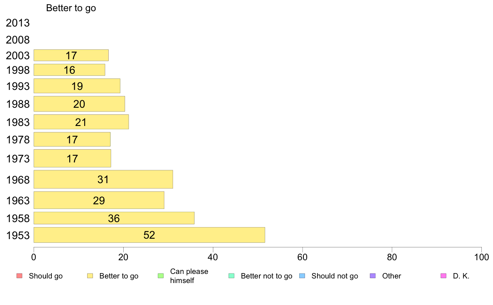Click the 1988 bar showing 20
The width and height of the screenshot is (493, 305).
coord(79,104)
